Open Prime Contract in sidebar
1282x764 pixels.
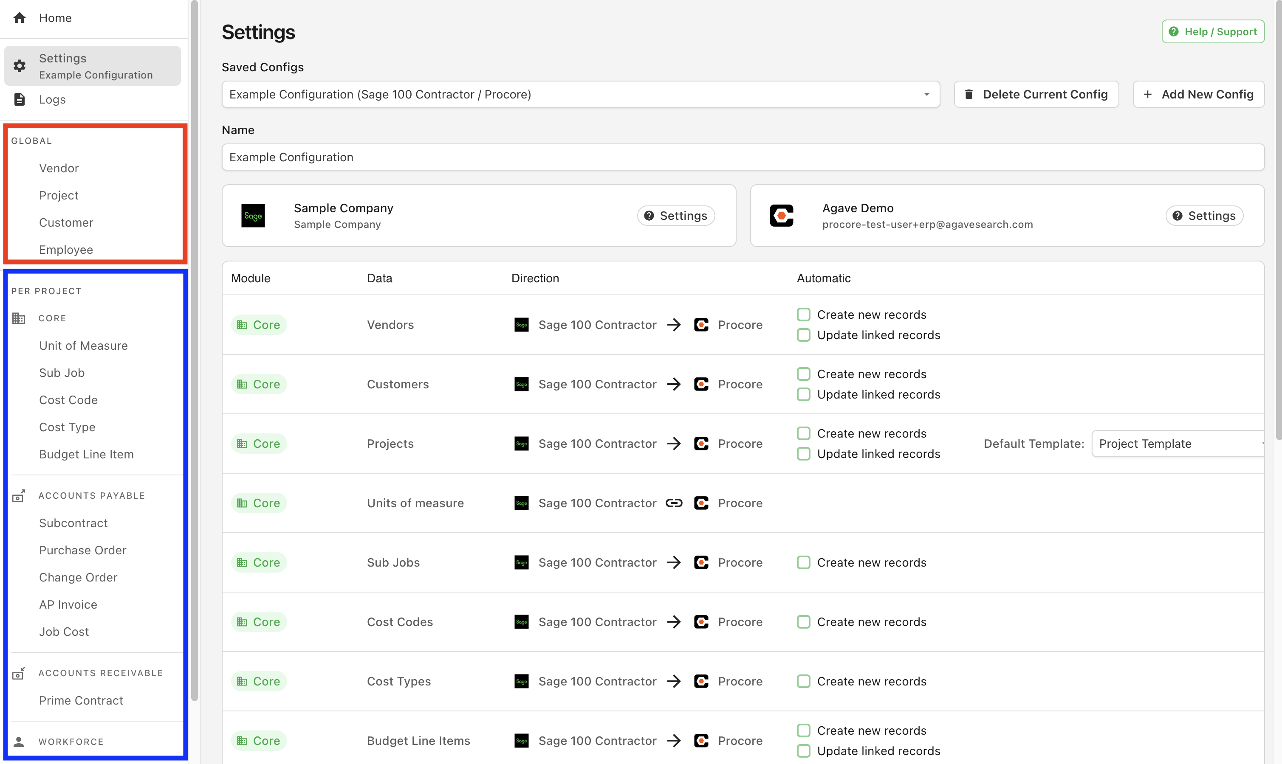(81, 700)
